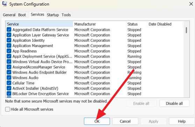195x127 pixels.
Task: Click Stopped status of Cellular Time
Action: (134, 83)
